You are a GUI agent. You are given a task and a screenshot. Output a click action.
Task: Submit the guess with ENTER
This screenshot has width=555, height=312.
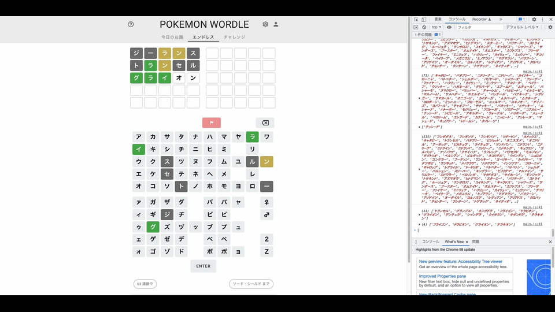(x=203, y=266)
